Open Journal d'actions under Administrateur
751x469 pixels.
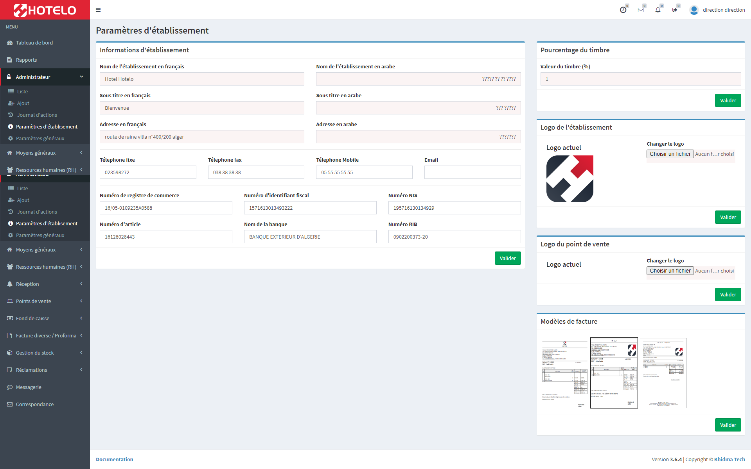37,115
